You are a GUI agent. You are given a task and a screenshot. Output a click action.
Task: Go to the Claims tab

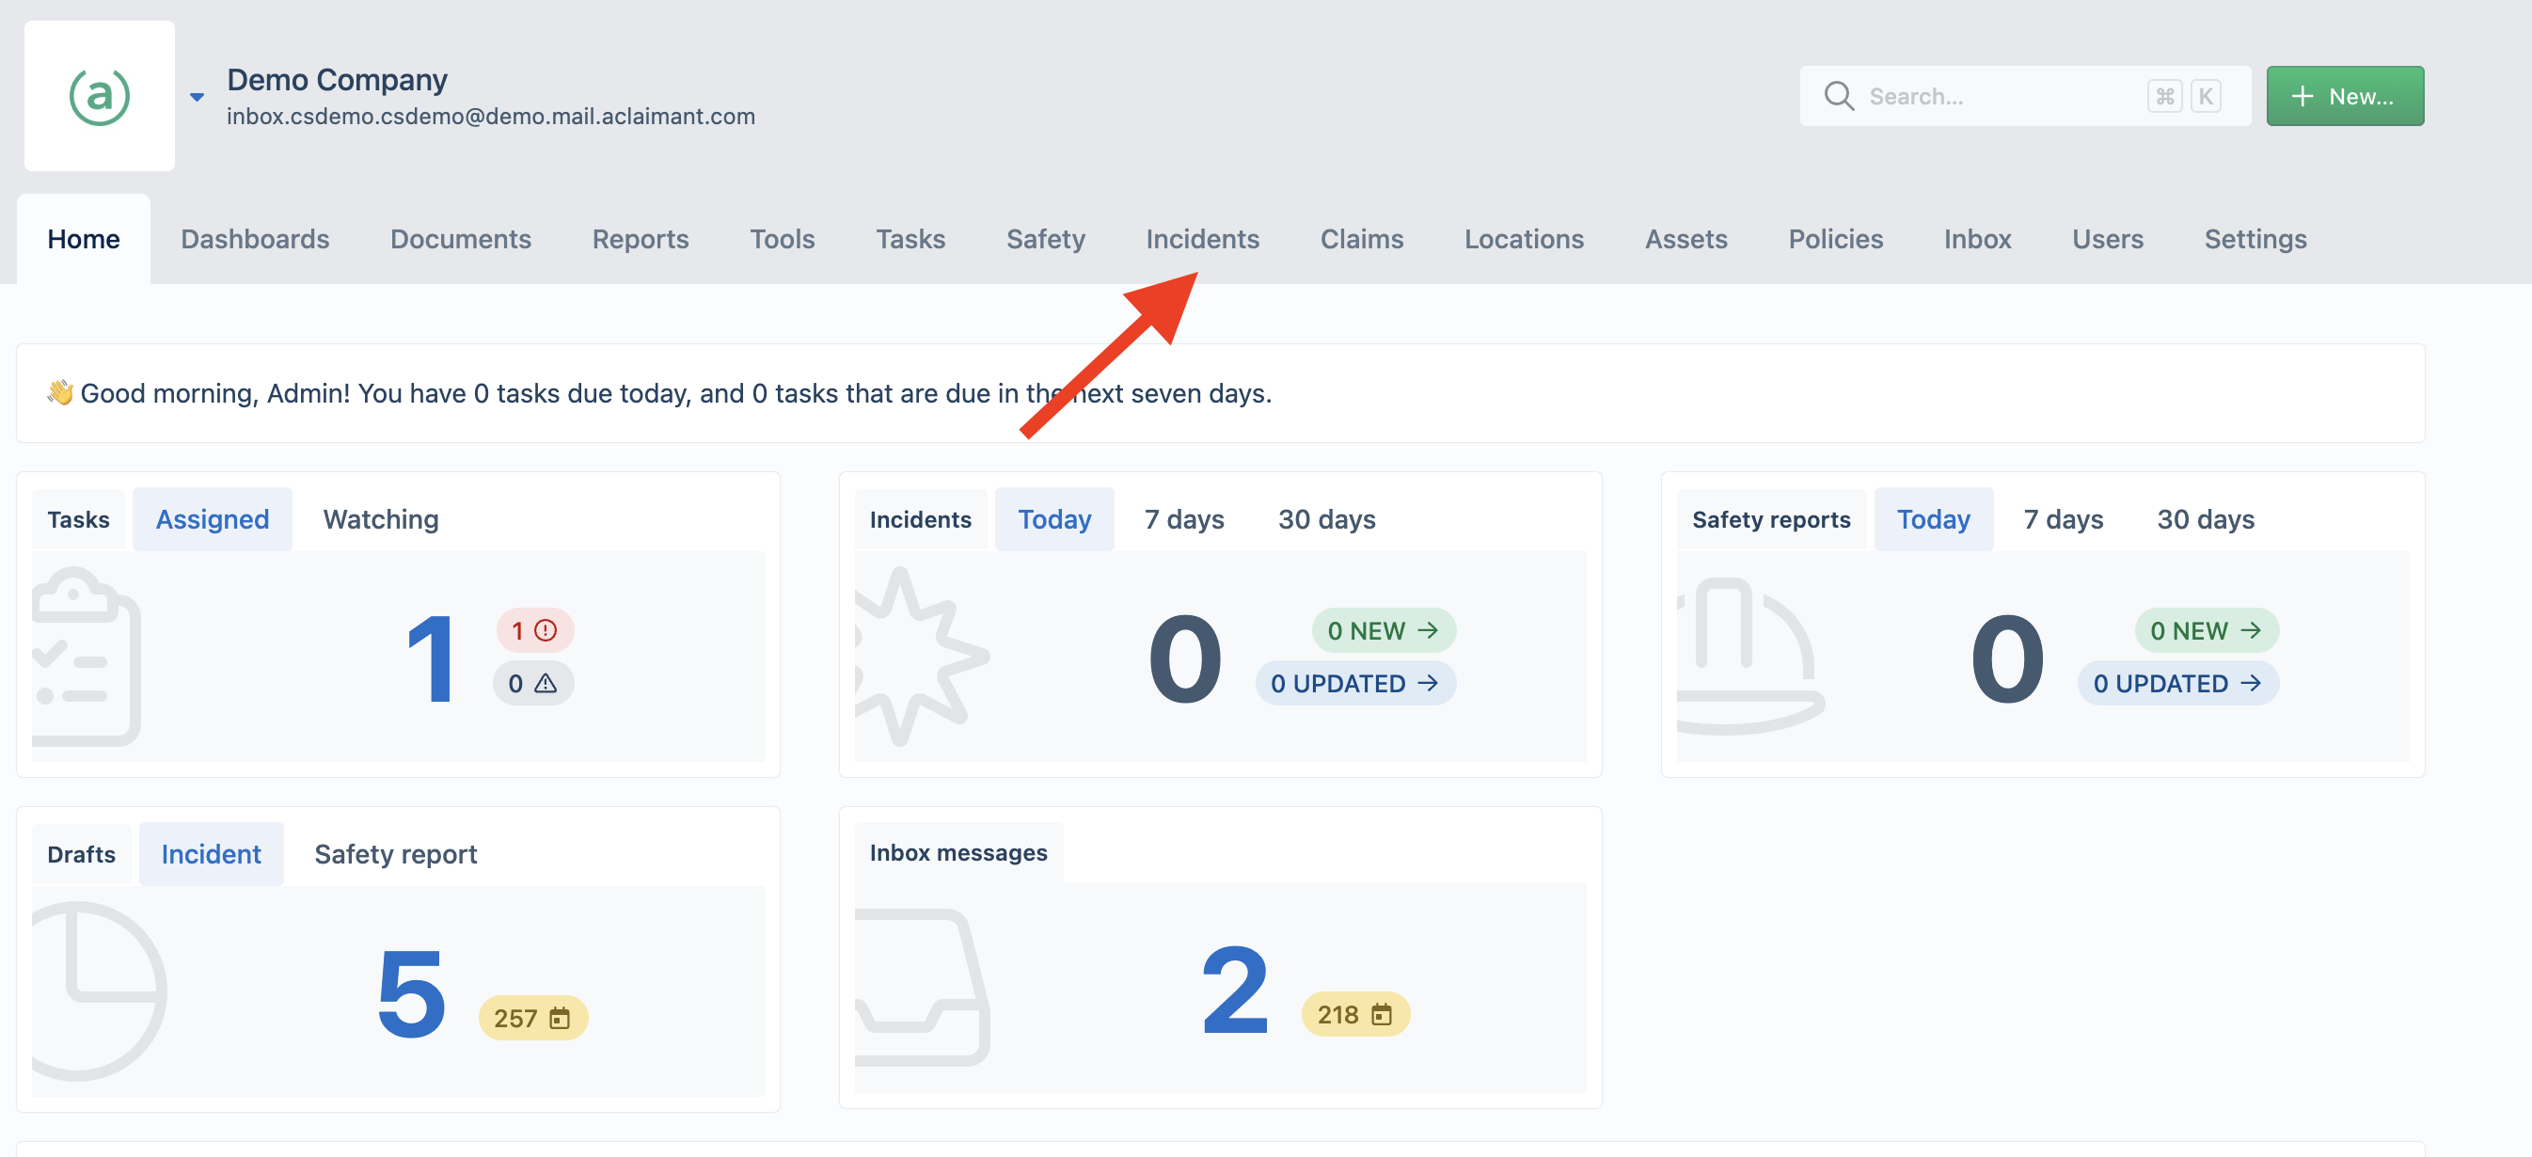coord(1361,239)
